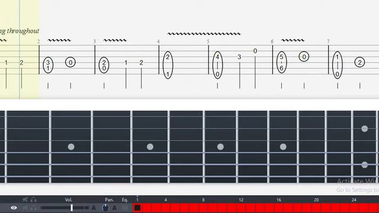Click bar number 20 in the timeline ruler
This screenshot has width=379, height=213.
(x=316, y=200)
